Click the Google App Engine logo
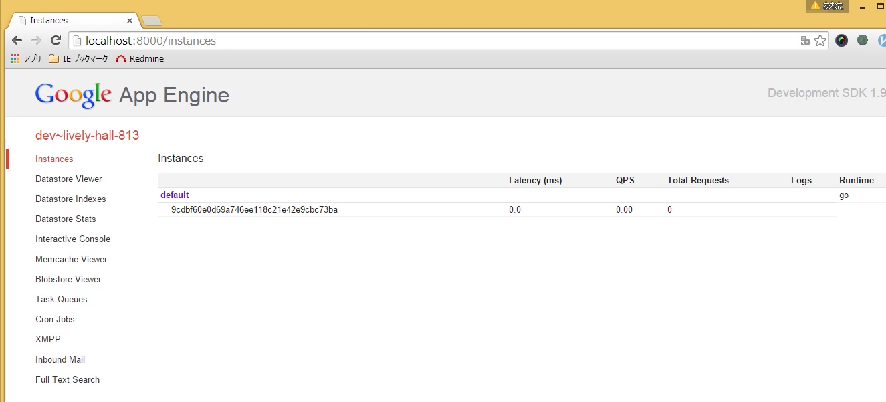Screen dimensions: 886x402 (x=132, y=95)
